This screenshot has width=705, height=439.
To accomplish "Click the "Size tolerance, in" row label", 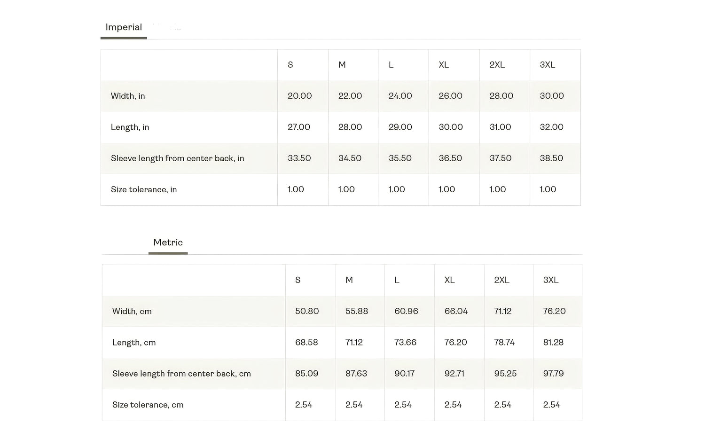I will [144, 189].
